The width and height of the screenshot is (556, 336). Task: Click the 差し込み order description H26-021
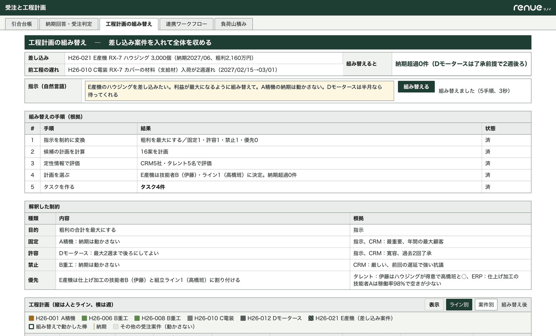(x=161, y=58)
